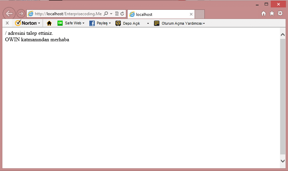
Task: Click the vertical scrollbar thumb
Action: 283,97
